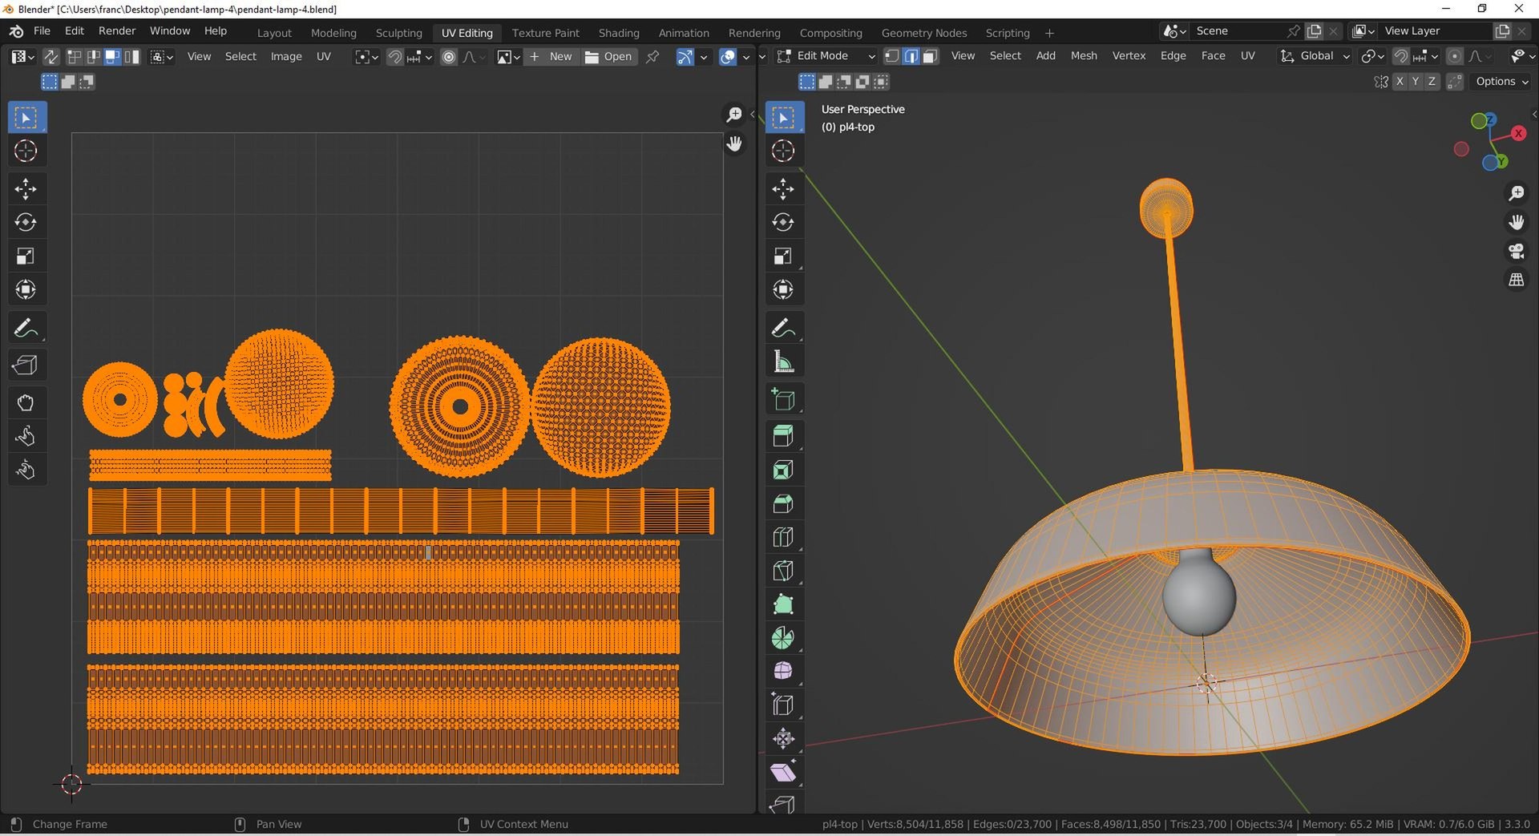The height and width of the screenshot is (836, 1539).
Task: Open the Scene selector dropdown
Action: pyautogui.click(x=1174, y=31)
